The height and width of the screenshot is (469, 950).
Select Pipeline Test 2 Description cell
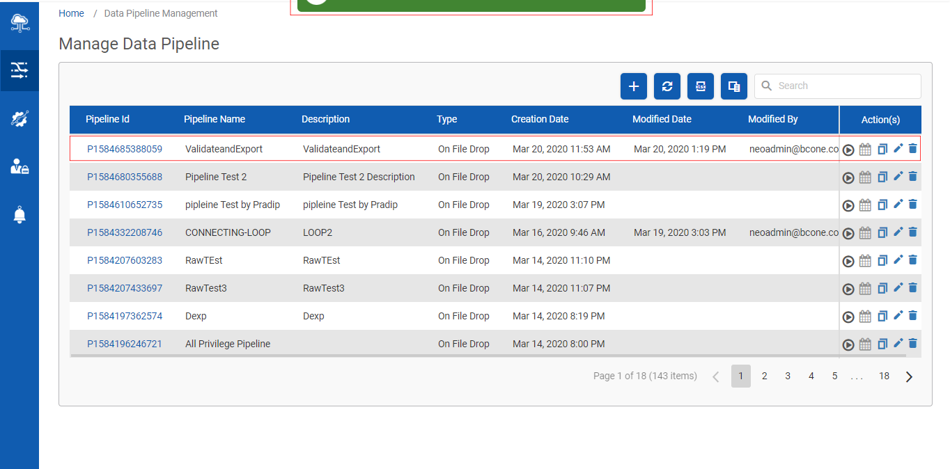click(359, 177)
